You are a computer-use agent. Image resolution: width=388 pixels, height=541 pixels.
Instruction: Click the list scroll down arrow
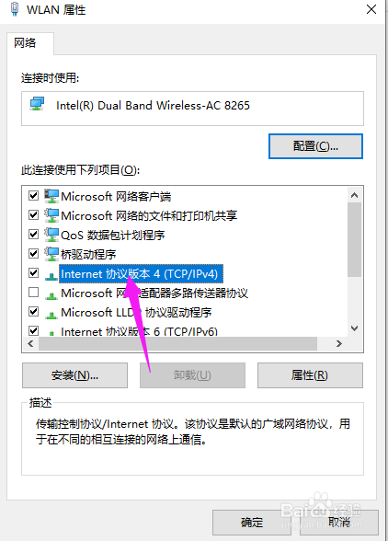(x=354, y=328)
